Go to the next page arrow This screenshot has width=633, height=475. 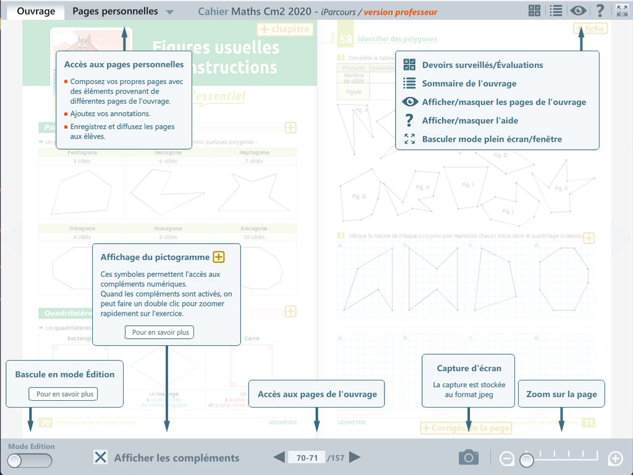(355, 458)
